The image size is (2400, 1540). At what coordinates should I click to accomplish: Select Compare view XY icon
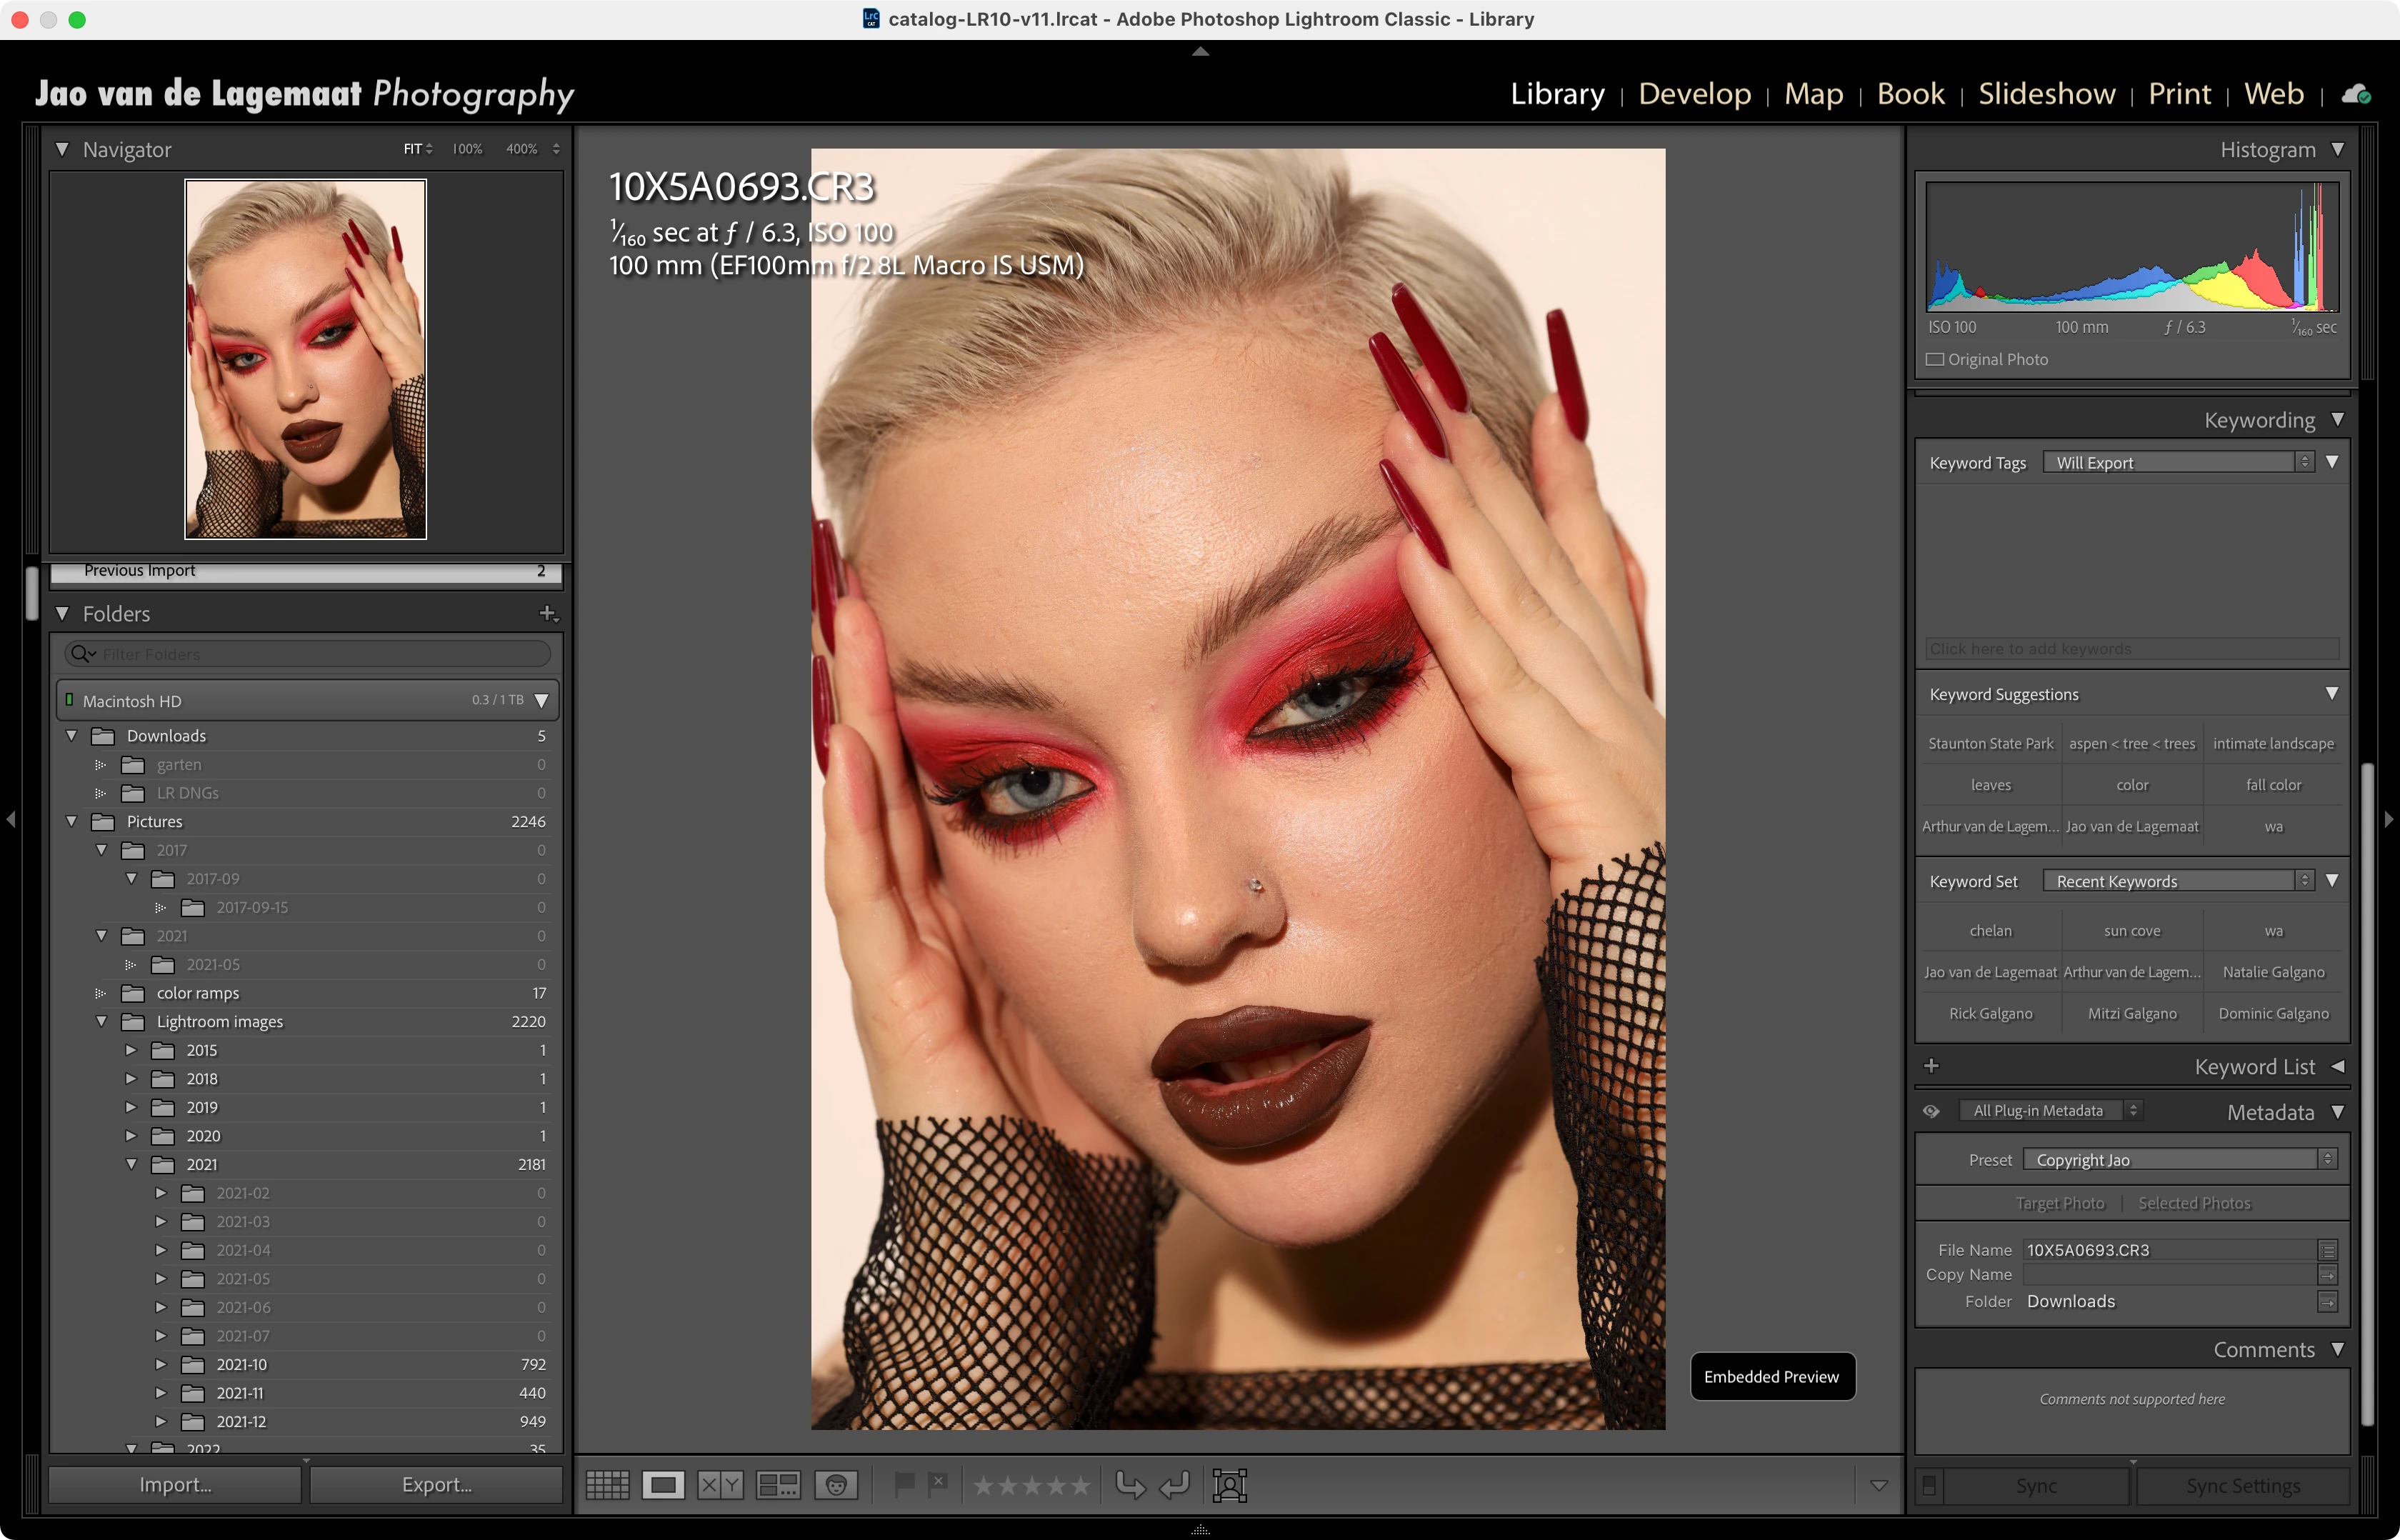[x=720, y=1485]
